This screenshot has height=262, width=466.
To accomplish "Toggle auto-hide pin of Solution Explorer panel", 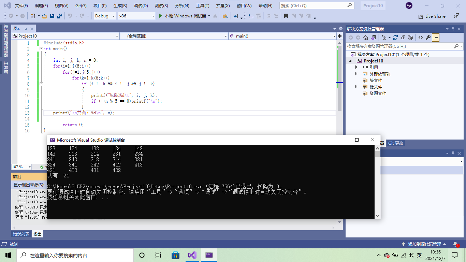I will (x=453, y=29).
